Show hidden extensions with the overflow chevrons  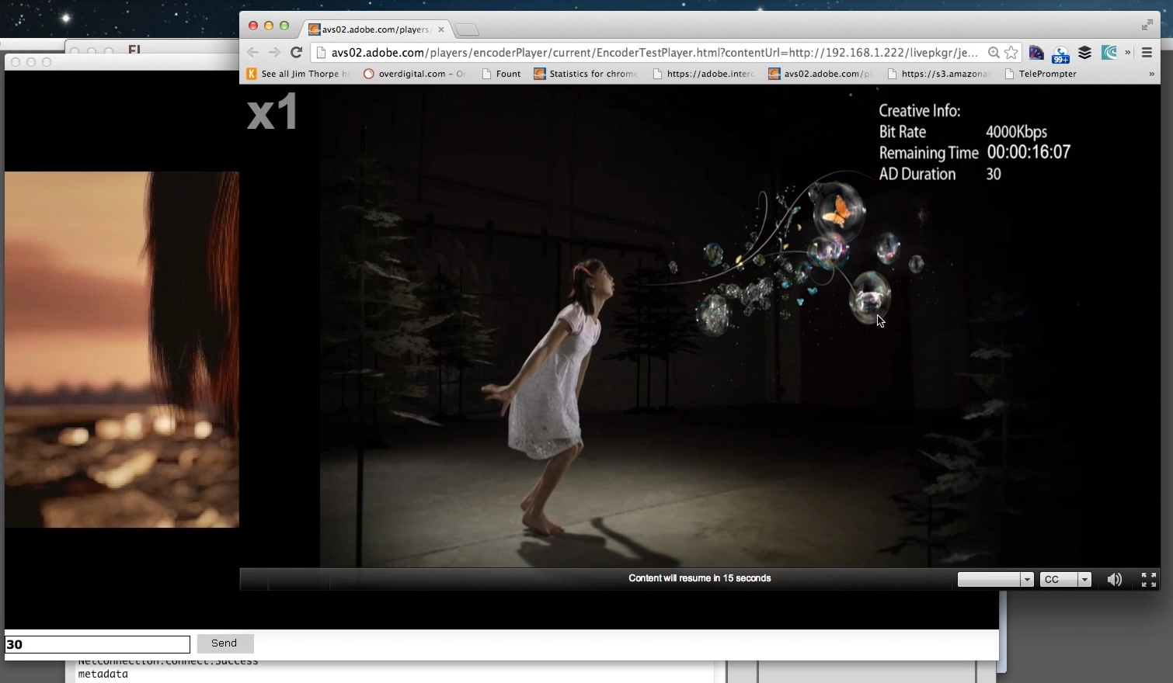pos(1128,53)
